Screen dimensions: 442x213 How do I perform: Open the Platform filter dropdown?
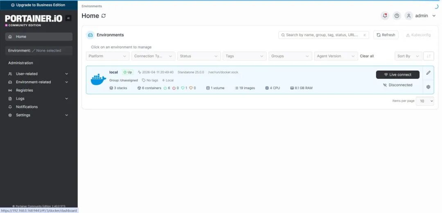(107, 56)
